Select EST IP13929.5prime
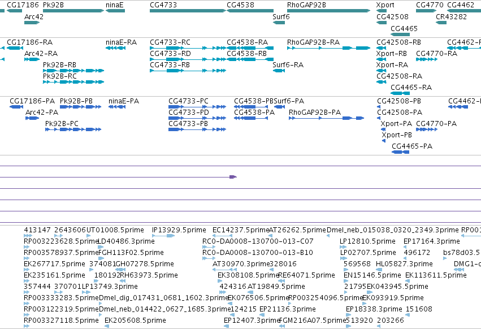The width and height of the screenshot is (481, 329). pyautogui.click(x=179, y=230)
